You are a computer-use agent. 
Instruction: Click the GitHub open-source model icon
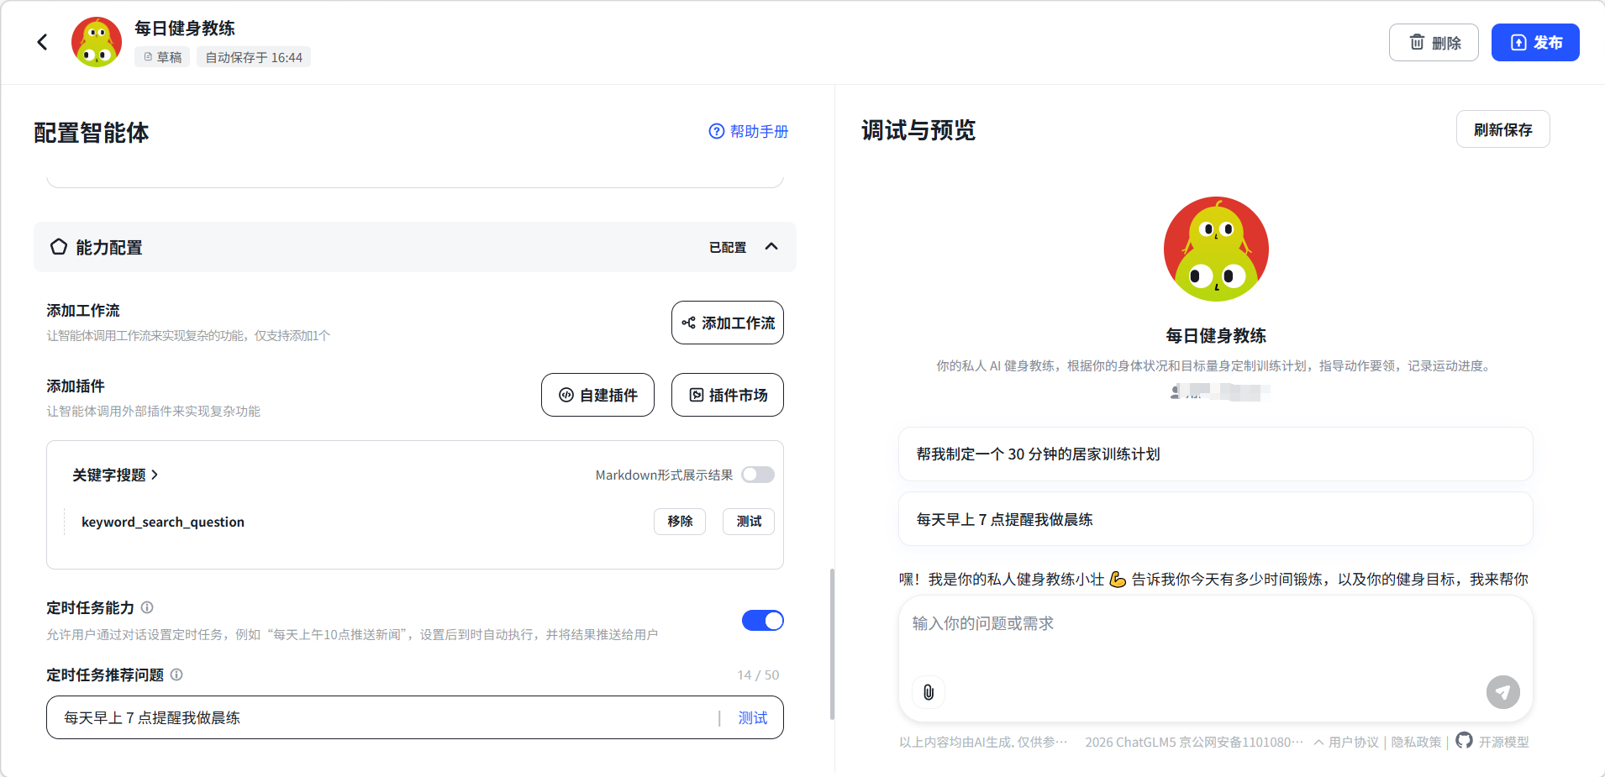1464,740
